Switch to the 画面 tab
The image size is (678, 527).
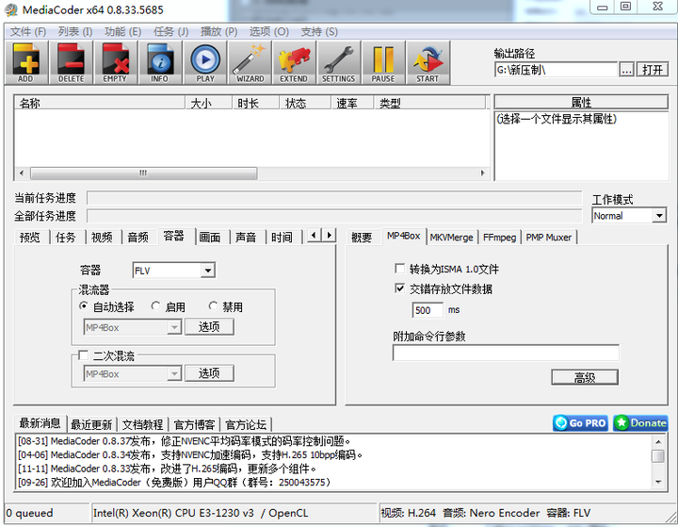pyautogui.click(x=210, y=238)
